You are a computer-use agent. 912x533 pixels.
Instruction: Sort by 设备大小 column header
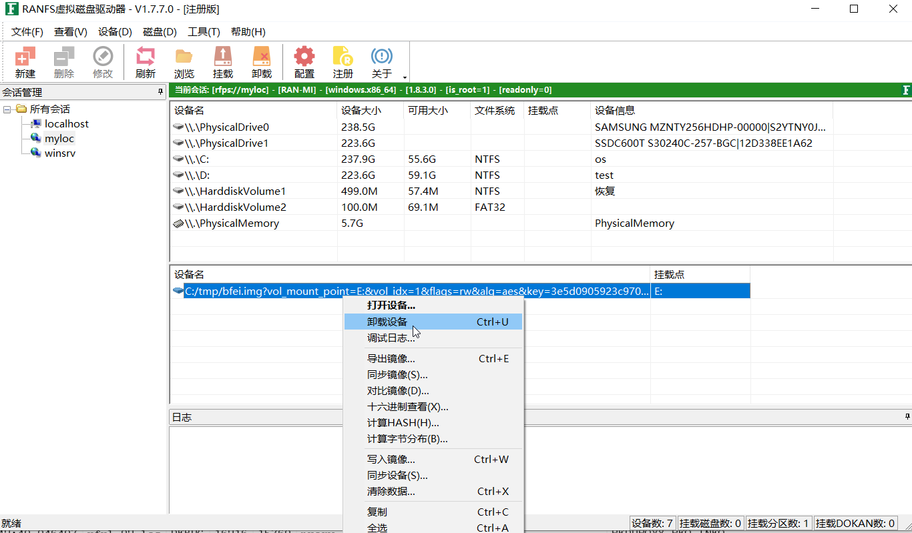coord(361,111)
